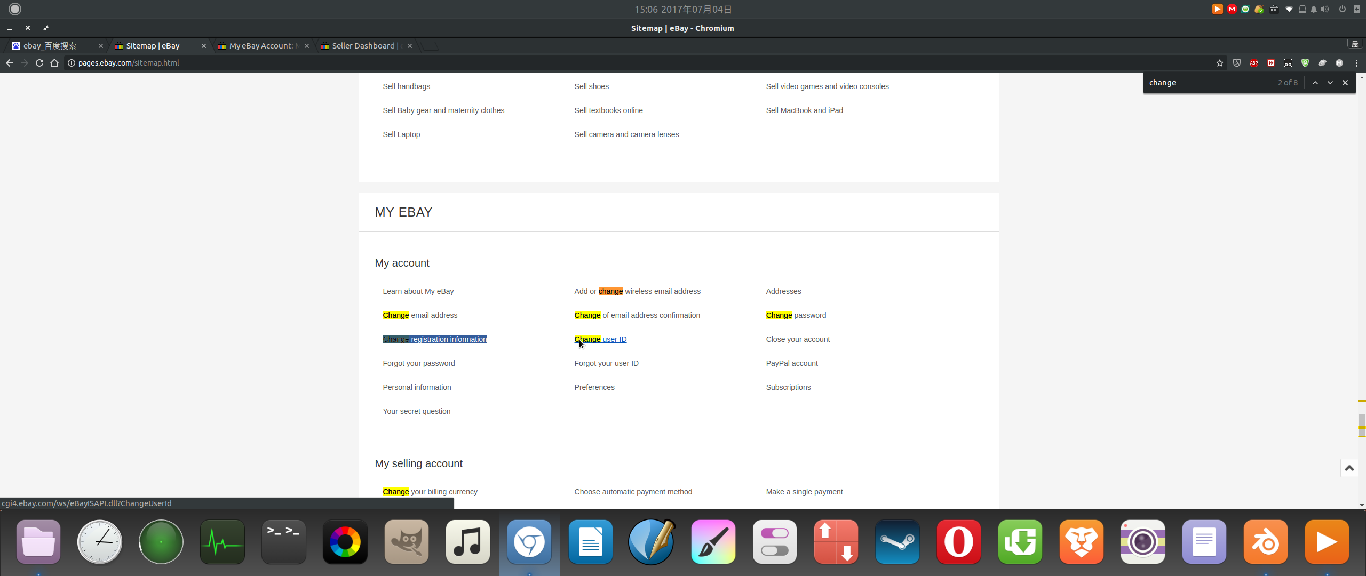The image size is (1366, 576).
Task: Open the Forgot your user ID link
Action: coord(606,363)
